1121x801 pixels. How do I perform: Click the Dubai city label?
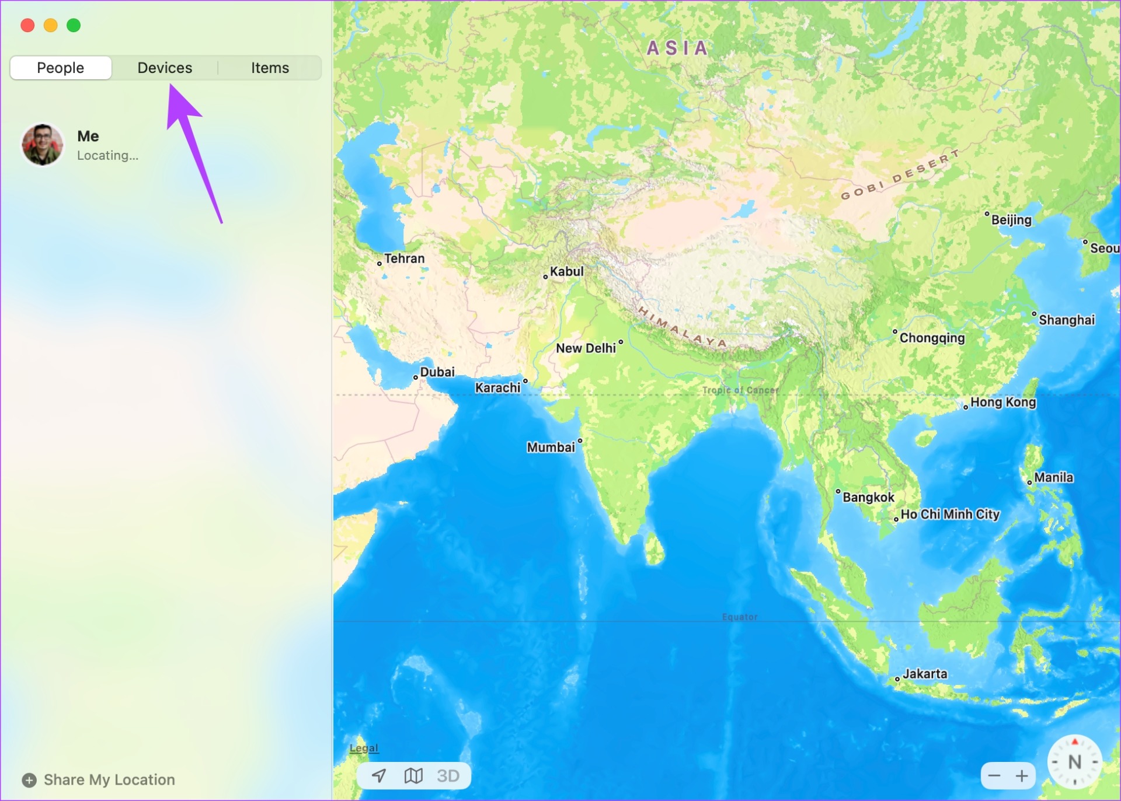(437, 372)
